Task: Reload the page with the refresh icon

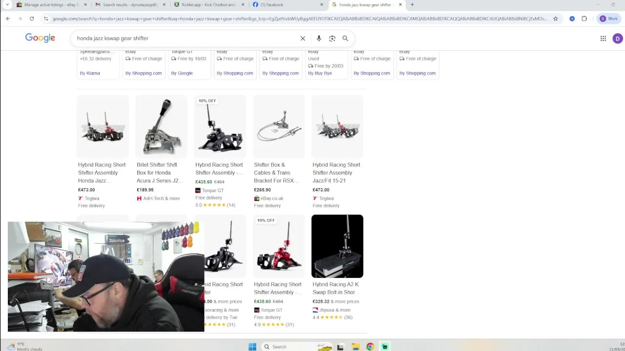Action: [32, 19]
